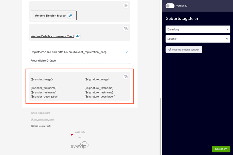The image size is (233, 155).
Task: Hide the Melden Sie sich button block
Action: click(126, 6)
